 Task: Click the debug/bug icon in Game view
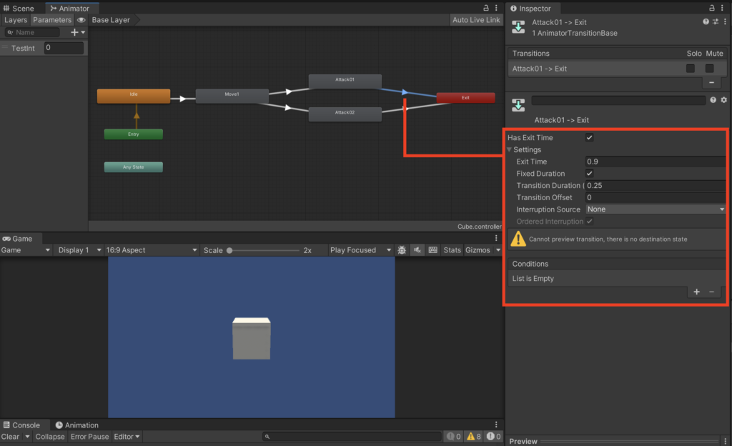point(402,249)
